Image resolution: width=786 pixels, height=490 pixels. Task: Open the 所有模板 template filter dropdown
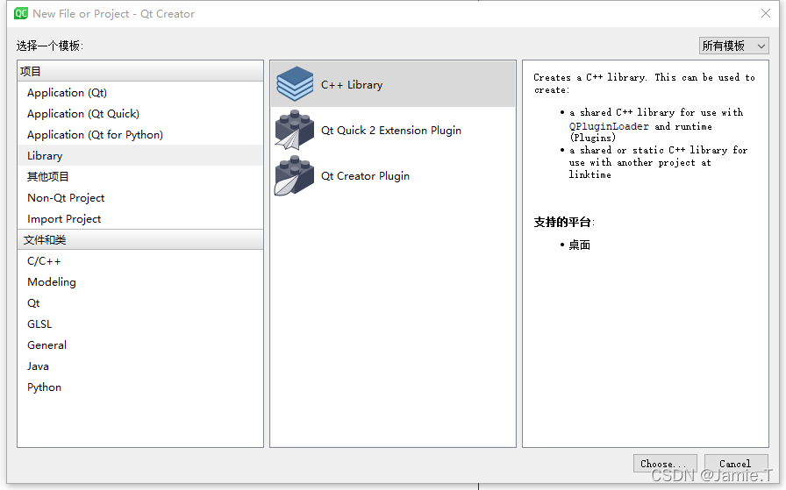[x=734, y=46]
